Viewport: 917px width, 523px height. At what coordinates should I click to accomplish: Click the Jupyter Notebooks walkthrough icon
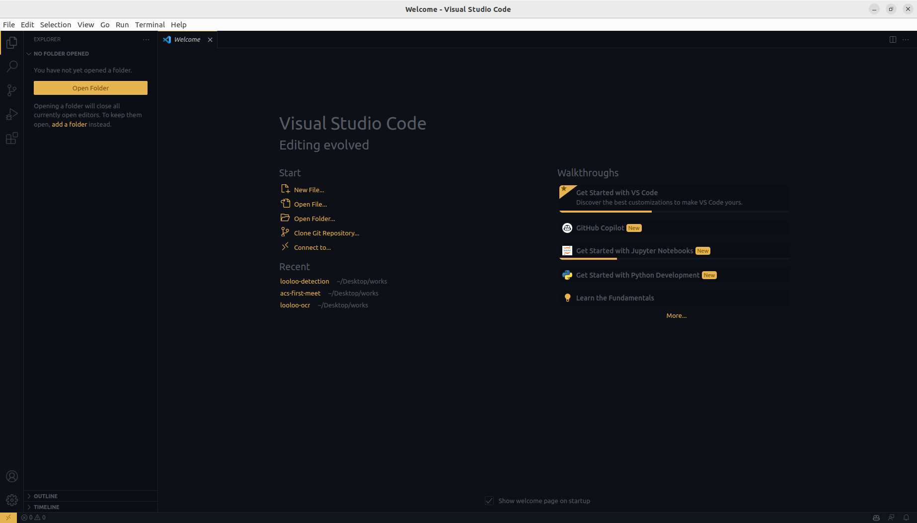(x=567, y=251)
